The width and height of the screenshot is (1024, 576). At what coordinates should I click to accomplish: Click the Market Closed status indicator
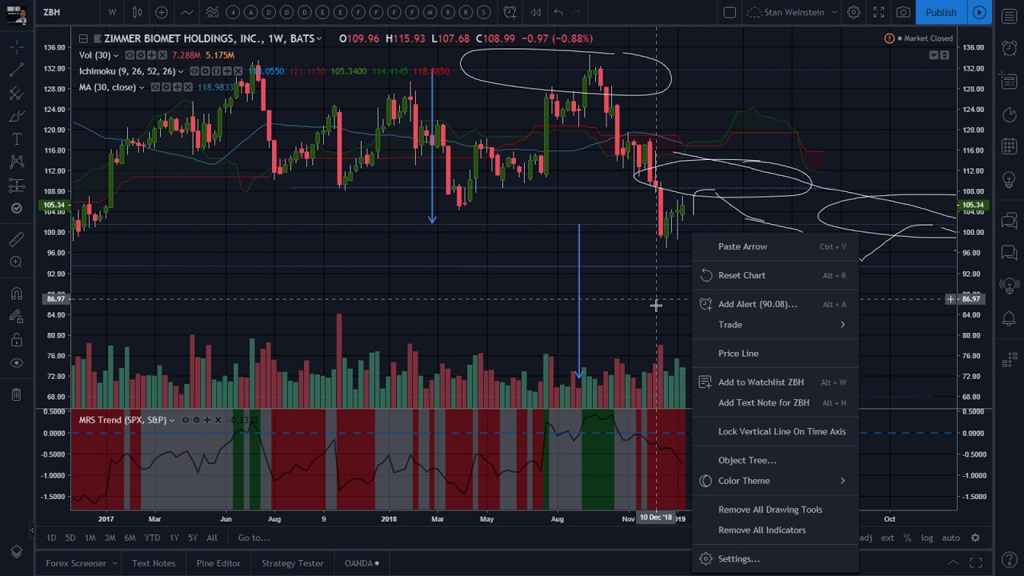tap(918, 38)
